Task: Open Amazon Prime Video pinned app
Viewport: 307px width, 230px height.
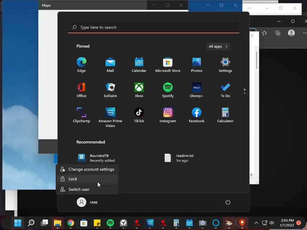Action: pyautogui.click(x=110, y=117)
